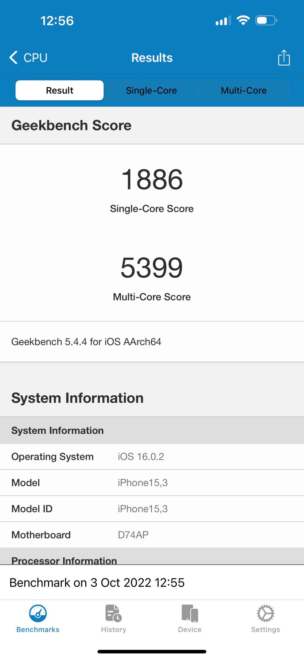Tap the Model ID row

click(x=152, y=509)
